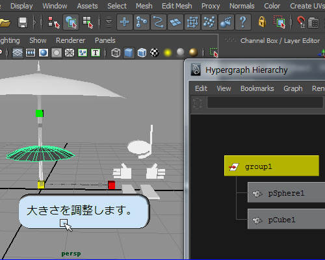This screenshot has width=325, height=260.
Task: Toggle wireframe cube display icon
Action: (x=116, y=53)
